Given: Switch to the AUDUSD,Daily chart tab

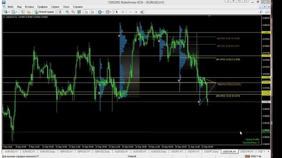Looking at the screenshot, I should click(159, 151).
